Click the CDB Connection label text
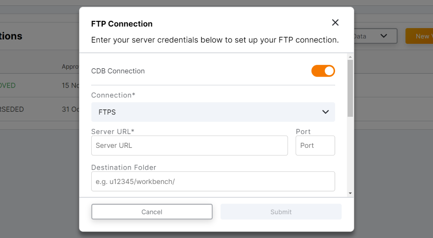The image size is (433, 238). tap(118, 71)
